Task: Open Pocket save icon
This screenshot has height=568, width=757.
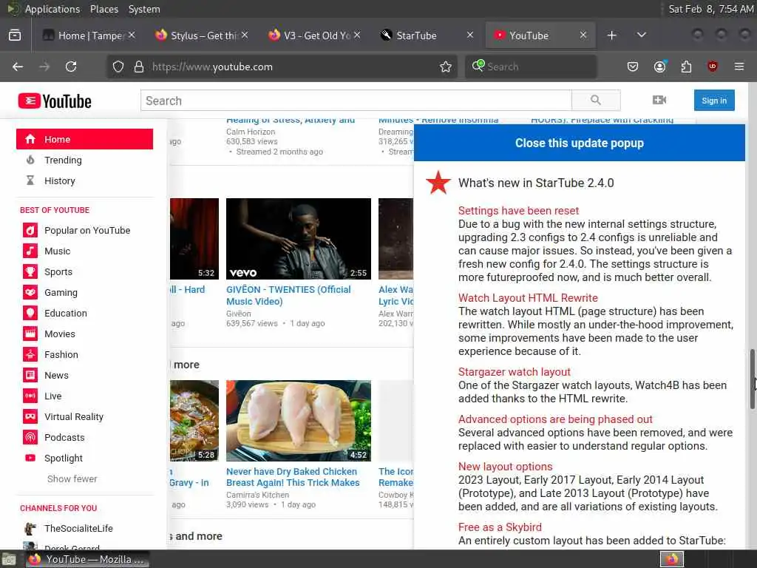Action: click(633, 67)
